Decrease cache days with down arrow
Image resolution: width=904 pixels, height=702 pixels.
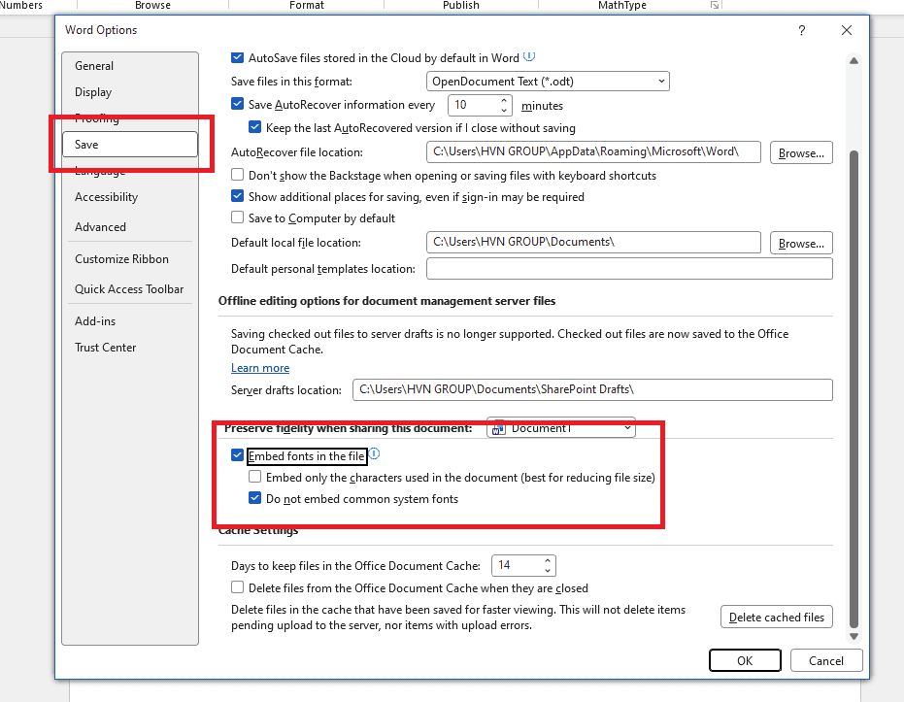tap(548, 571)
